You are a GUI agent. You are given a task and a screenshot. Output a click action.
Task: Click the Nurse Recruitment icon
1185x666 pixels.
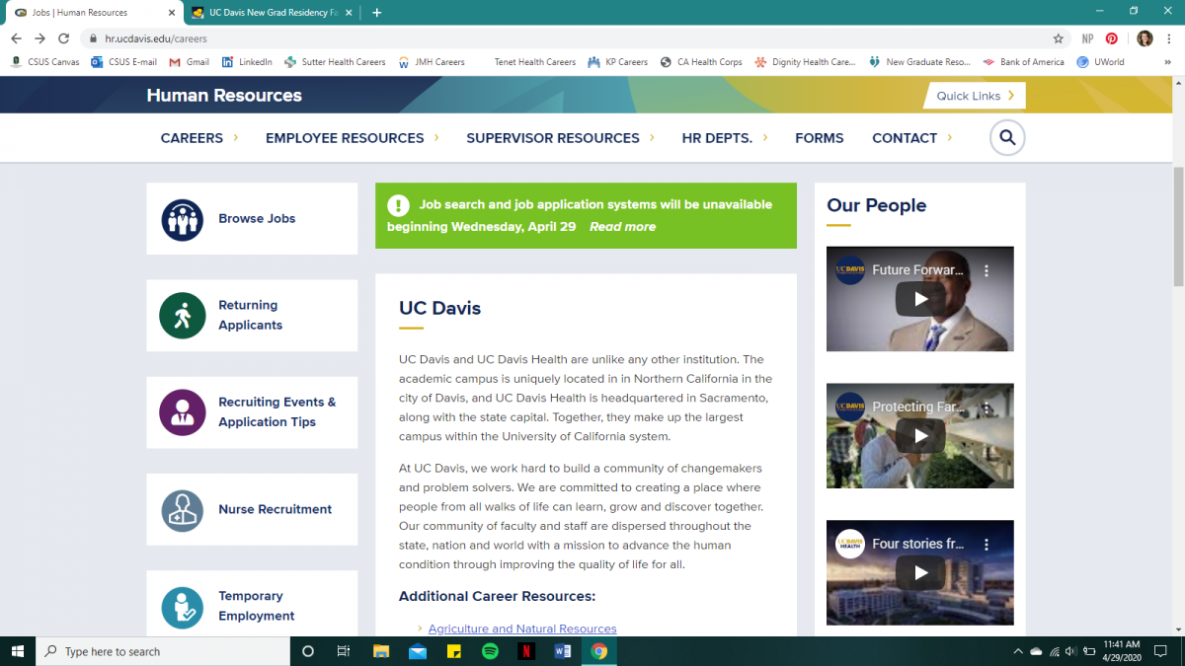click(x=182, y=510)
